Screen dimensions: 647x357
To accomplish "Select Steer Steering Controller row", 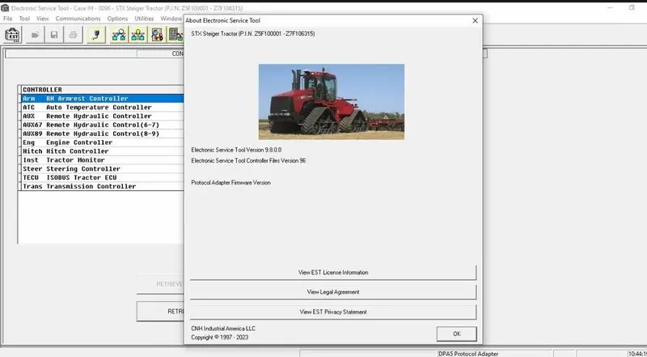I will click(x=102, y=168).
